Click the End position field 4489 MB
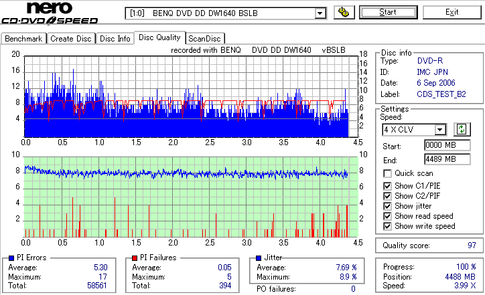This screenshot has height=295, width=485. 447,159
